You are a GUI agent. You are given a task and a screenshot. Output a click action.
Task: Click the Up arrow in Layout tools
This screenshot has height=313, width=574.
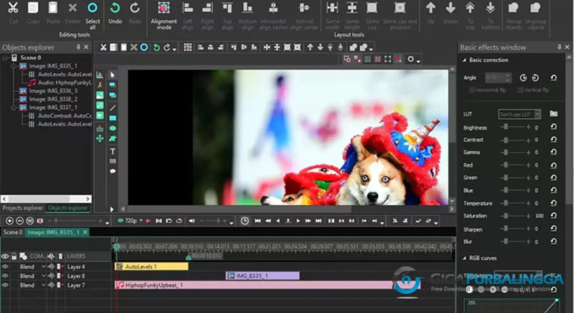coord(431,8)
